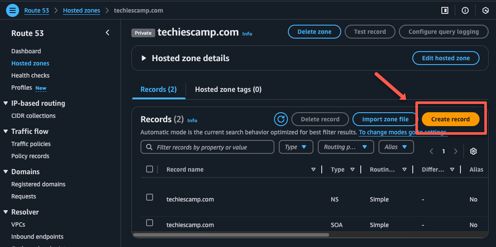Screen dimensions: 496x247
Task: Click techiescamp.com in SOA record row
Action: pos(190,225)
